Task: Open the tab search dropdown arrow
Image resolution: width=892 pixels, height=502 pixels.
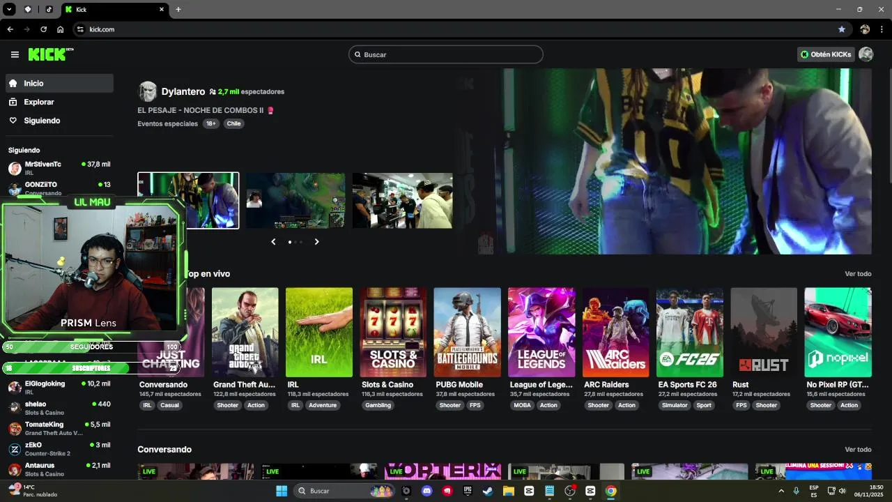Action: (10, 10)
